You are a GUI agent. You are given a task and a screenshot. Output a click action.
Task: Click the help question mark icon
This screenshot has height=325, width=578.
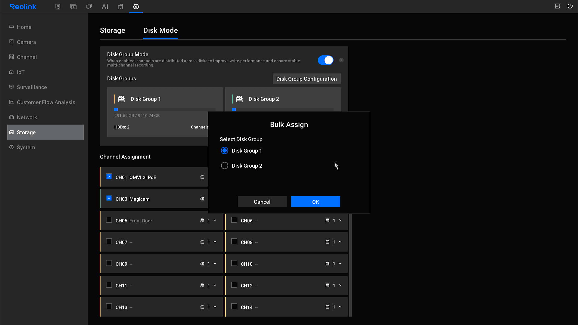[341, 60]
